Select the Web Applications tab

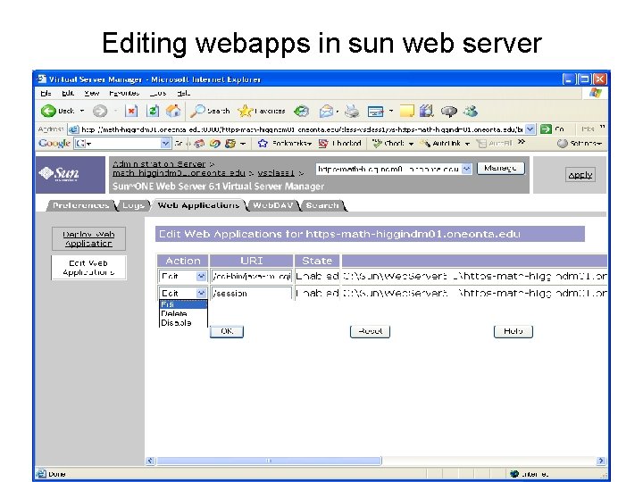198,205
